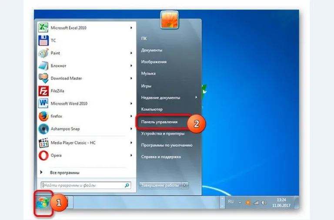Click the user account flower picture

point(170,20)
